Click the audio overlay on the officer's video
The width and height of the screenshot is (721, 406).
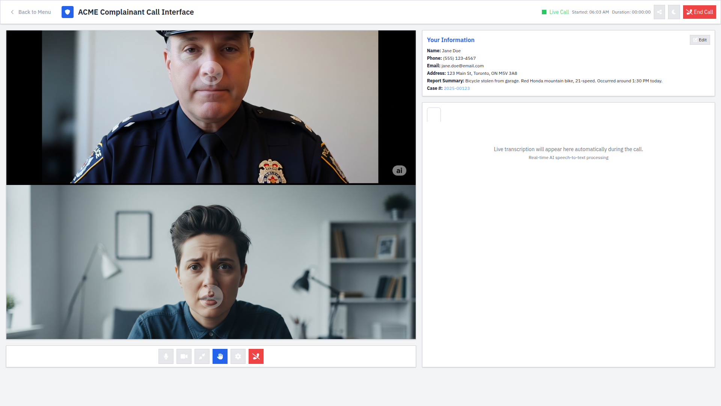211,73
